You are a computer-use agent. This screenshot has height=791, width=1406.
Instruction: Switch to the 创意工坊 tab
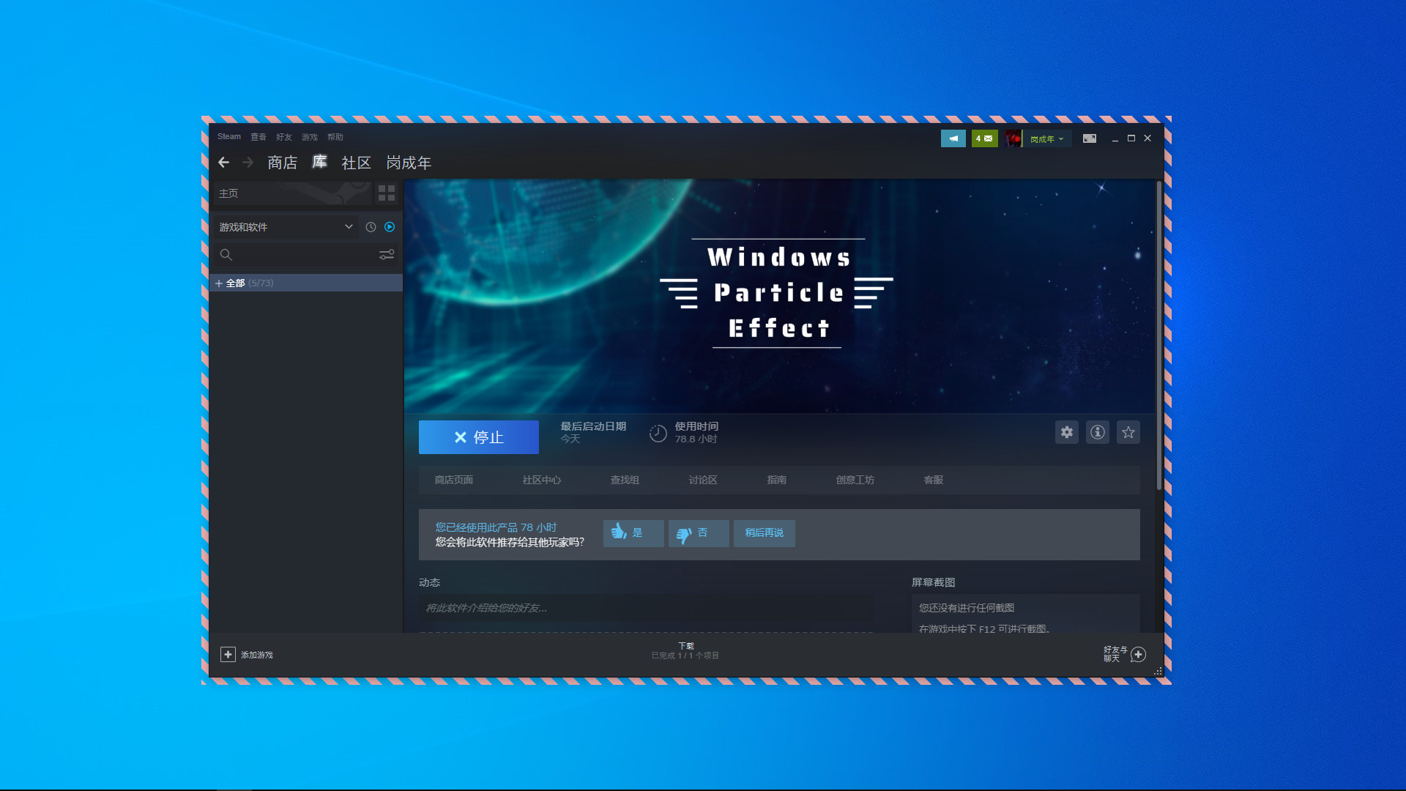(x=855, y=480)
